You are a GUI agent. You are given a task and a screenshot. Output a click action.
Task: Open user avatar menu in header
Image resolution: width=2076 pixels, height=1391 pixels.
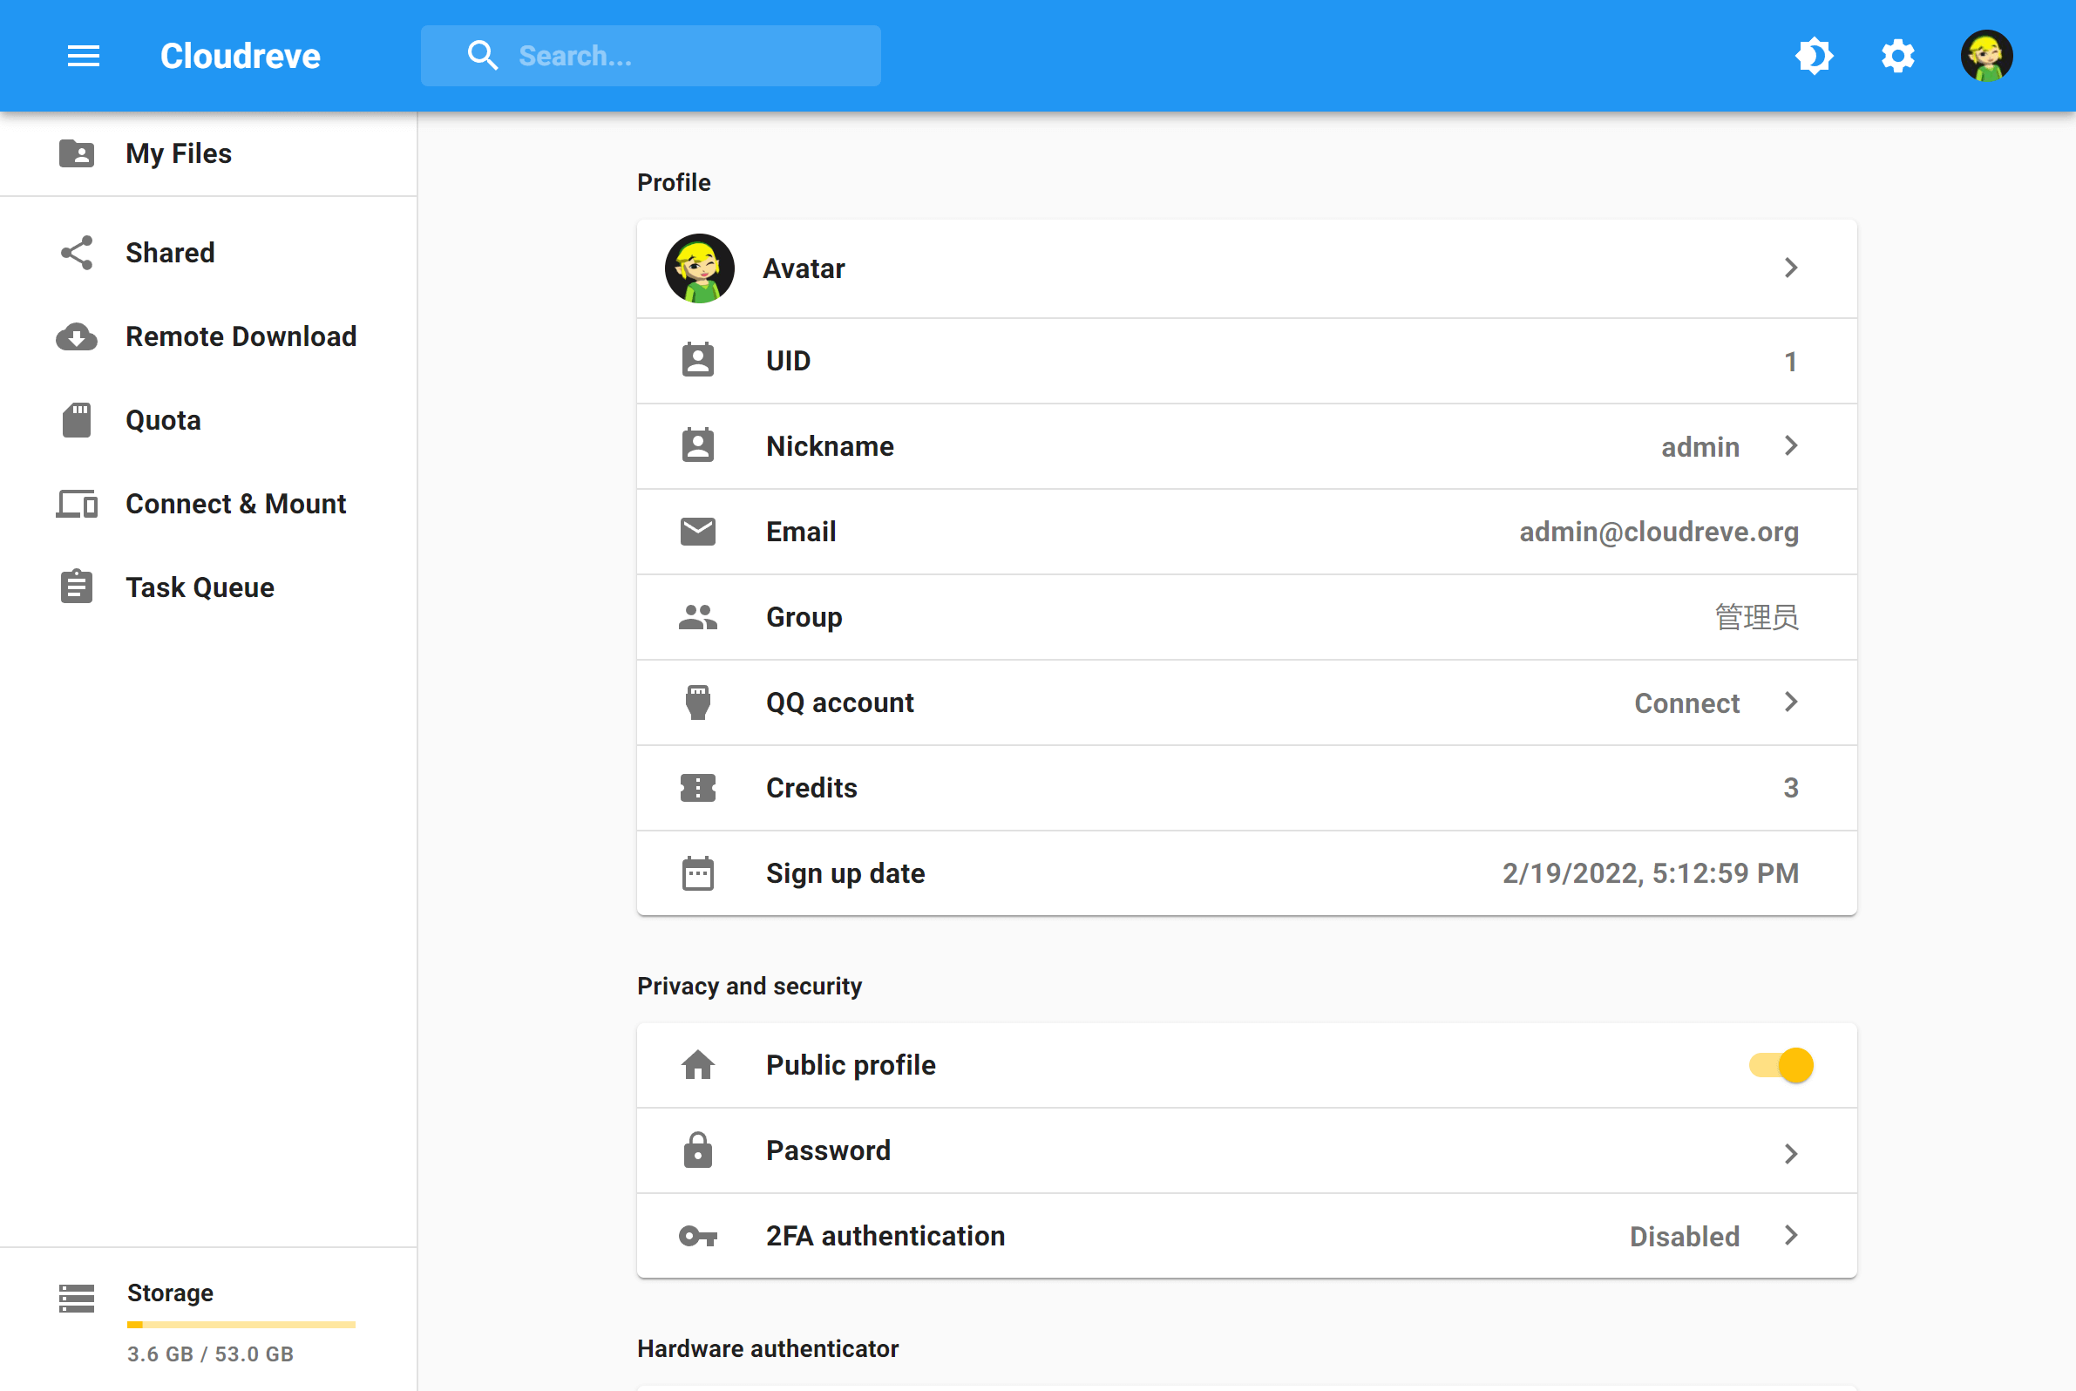pos(1986,56)
